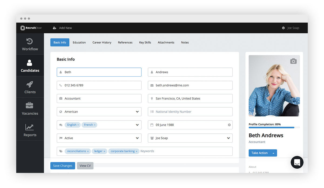Click the Beth Andrews name heading
324x188 pixels.
coord(266,135)
